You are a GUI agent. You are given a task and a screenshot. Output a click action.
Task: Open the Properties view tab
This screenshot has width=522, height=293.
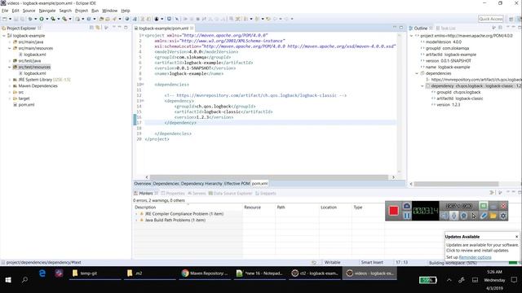pos(173,194)
